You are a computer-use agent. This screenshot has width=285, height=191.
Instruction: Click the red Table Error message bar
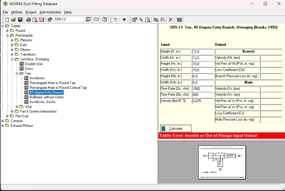pyautogui.click(x=222, y=136)
